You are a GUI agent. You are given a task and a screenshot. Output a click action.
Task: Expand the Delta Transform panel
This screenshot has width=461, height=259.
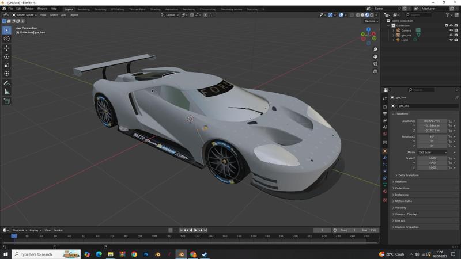(x=408, y=176)
